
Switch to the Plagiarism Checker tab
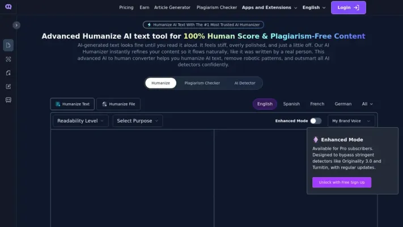[202, 83]
